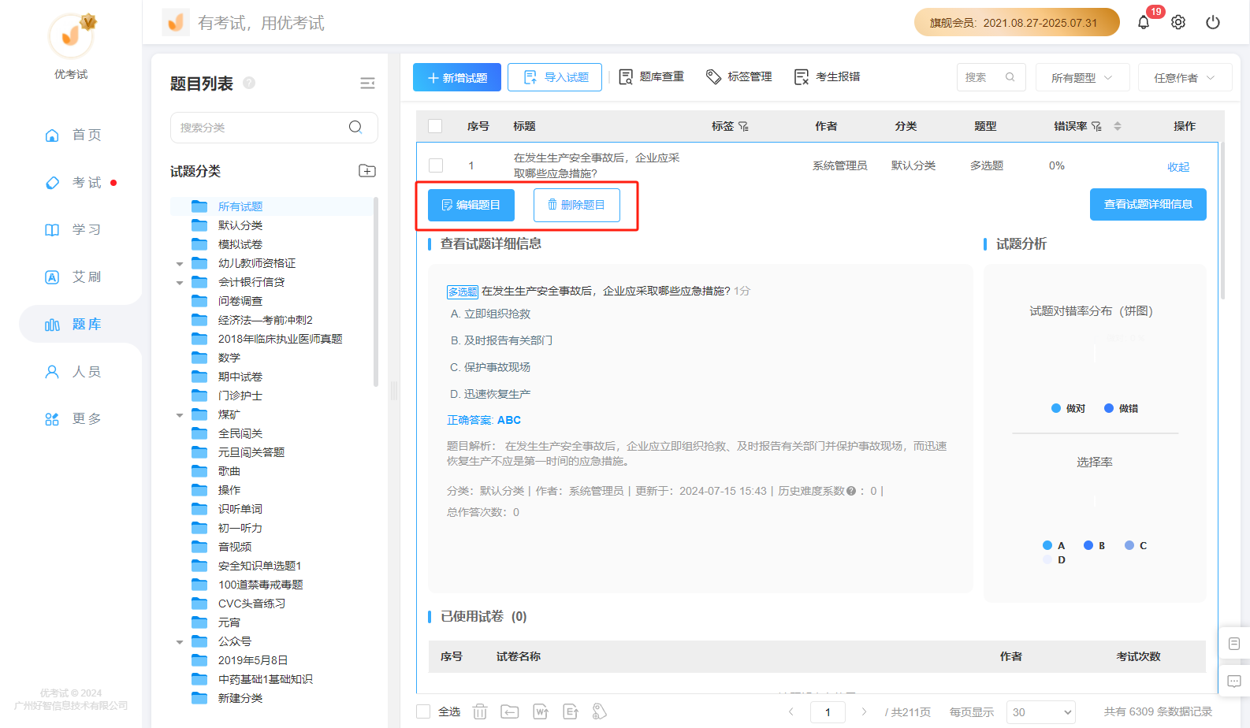Open the floating notes icon at right edge

point(1234,644)
